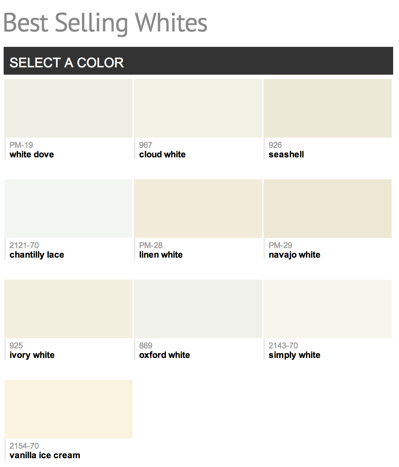The width and height of the screenshot is (399, 467).
Task: Open the seashell name link
Action: coord(286,154)
